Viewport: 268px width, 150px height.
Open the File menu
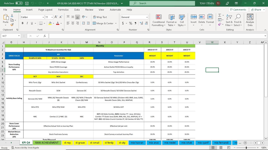tap(5, 10)
